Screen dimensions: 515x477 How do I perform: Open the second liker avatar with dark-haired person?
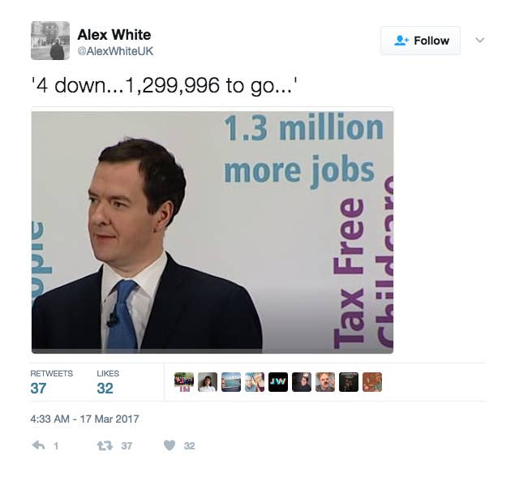coord(208,382)
